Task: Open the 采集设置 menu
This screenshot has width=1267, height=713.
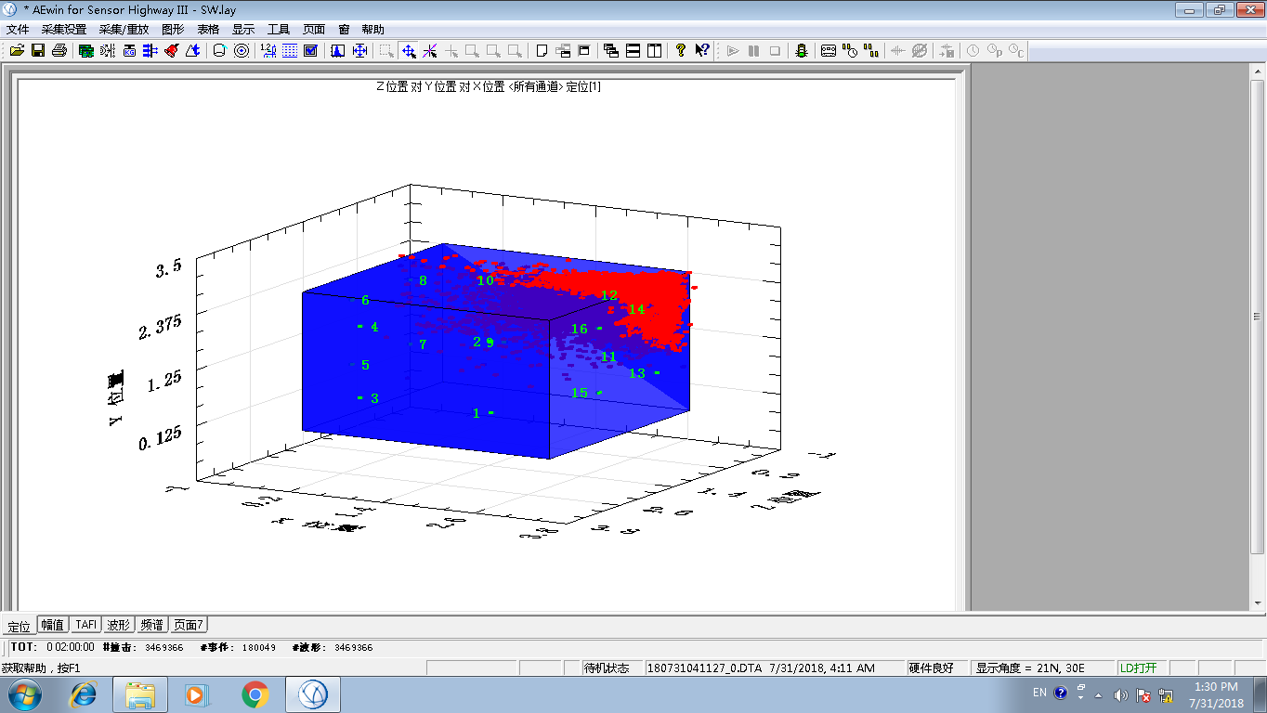Action: pyautogui.click(x=63, y=30)
